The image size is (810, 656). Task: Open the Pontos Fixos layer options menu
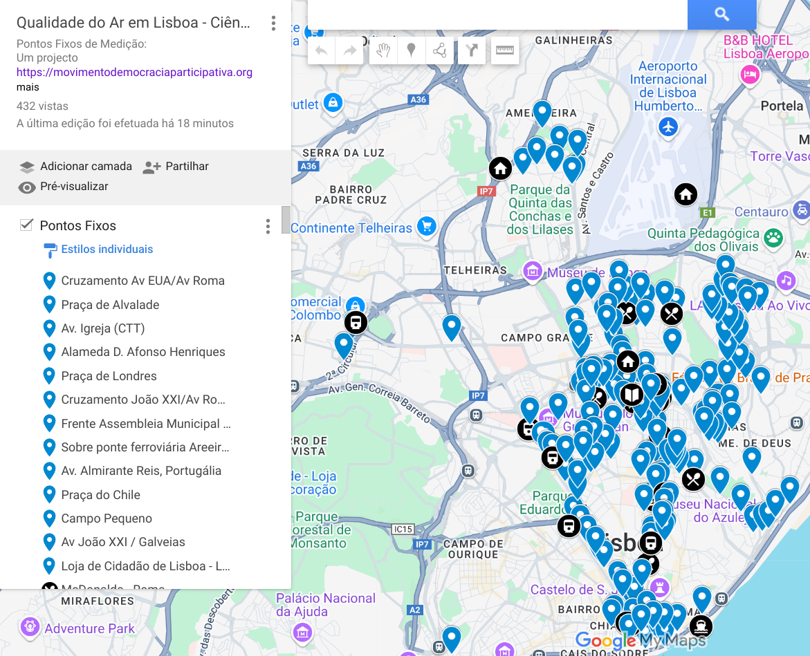[268, 226]
